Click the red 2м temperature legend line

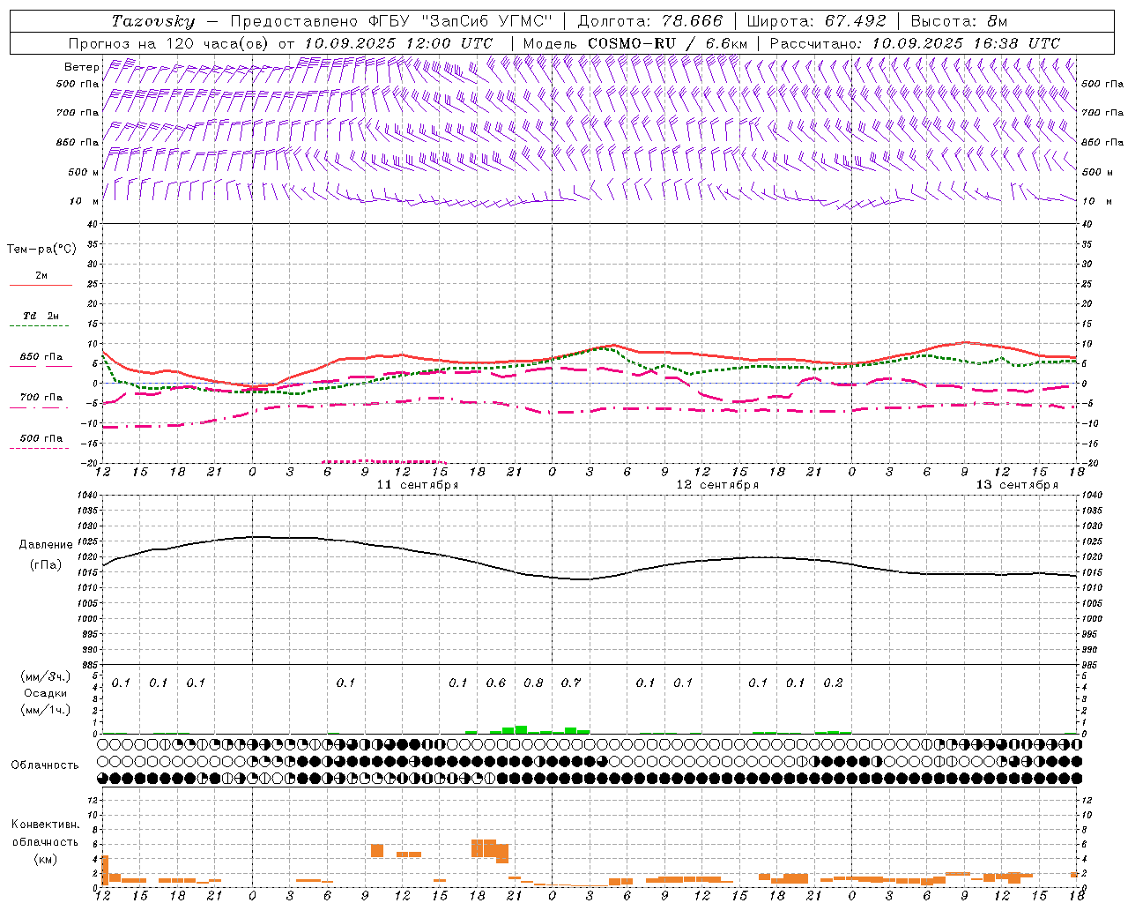point(41,285)
